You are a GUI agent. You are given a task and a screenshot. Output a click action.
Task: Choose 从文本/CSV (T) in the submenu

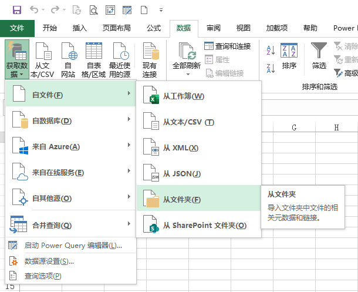click(x=198, y=120)
